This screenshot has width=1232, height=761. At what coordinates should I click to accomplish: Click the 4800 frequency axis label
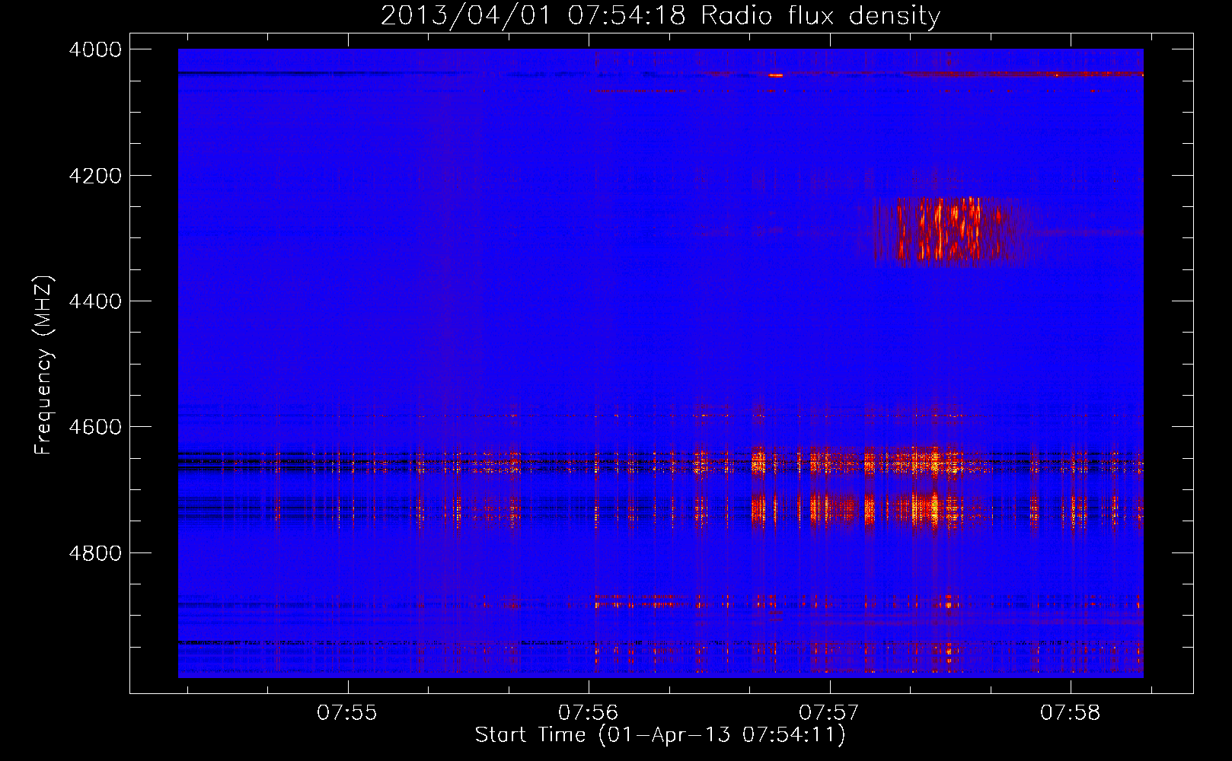tap(95, 553)
